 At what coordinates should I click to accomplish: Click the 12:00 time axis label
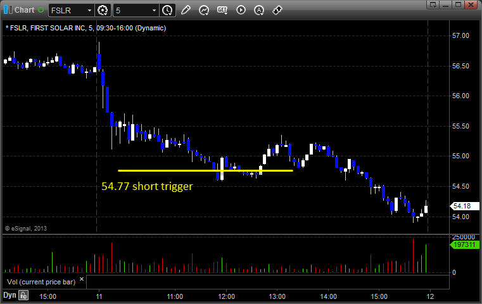click(226, 296)
